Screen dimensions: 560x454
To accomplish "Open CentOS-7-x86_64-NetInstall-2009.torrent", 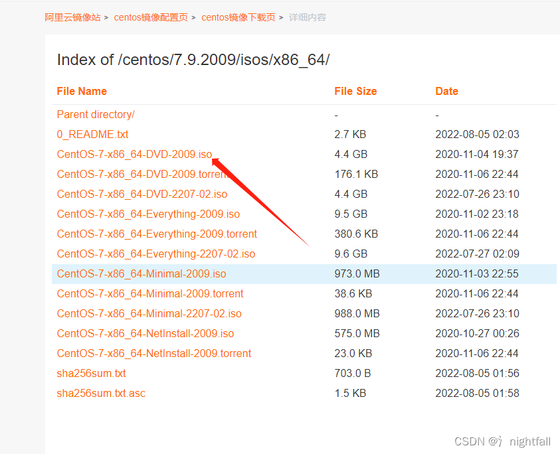I will pos(153,353).
